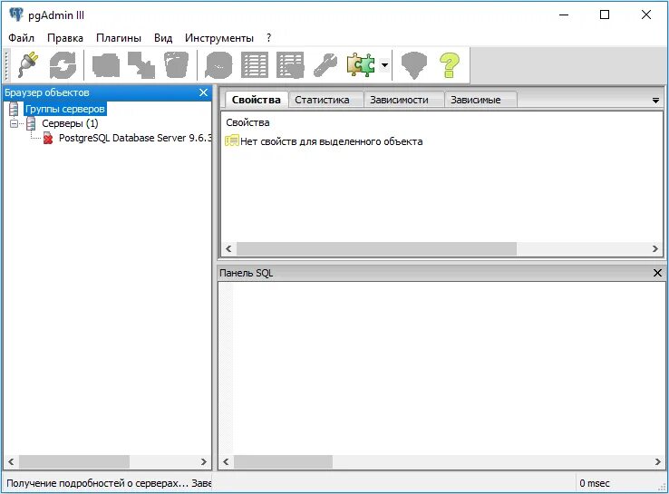Click right arrow of object browser scrollbar
Viewport: 669px width, 494px height.
(x=204, y=461)
